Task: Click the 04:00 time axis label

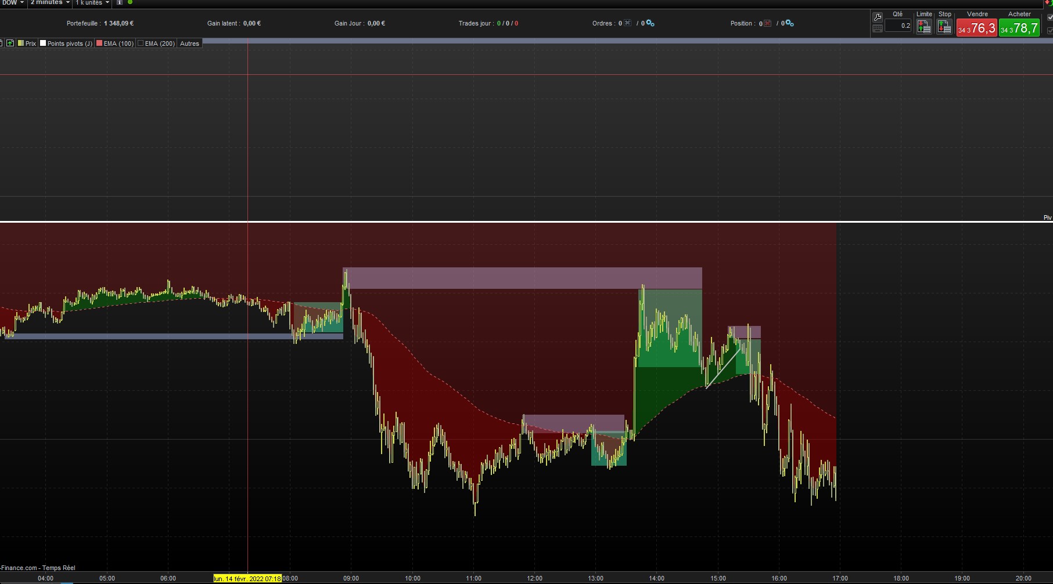Action: tap(46, 578)
